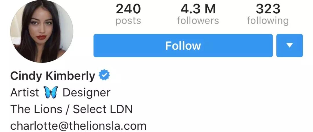The width and height of the screenshot is (313, 132).
Task: Click the Cindy Kimberly profile name
Action: 53,76
